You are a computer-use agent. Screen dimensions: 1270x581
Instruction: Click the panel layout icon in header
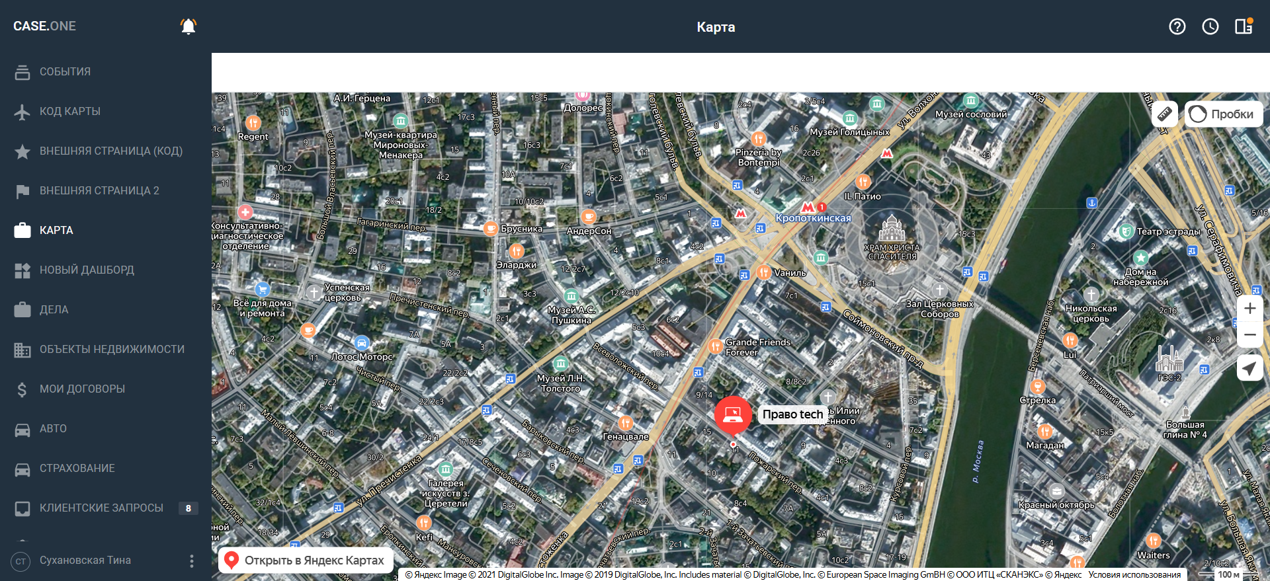click(x=1244, y=26)
